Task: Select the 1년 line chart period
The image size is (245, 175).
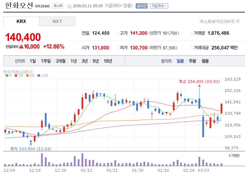Action: point(74,61)
